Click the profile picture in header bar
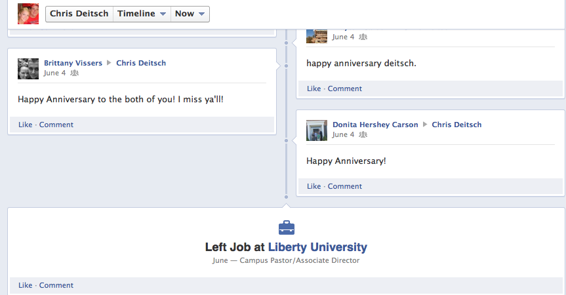The height and width of the screenshot is (295, 566). tap(28, 14)
